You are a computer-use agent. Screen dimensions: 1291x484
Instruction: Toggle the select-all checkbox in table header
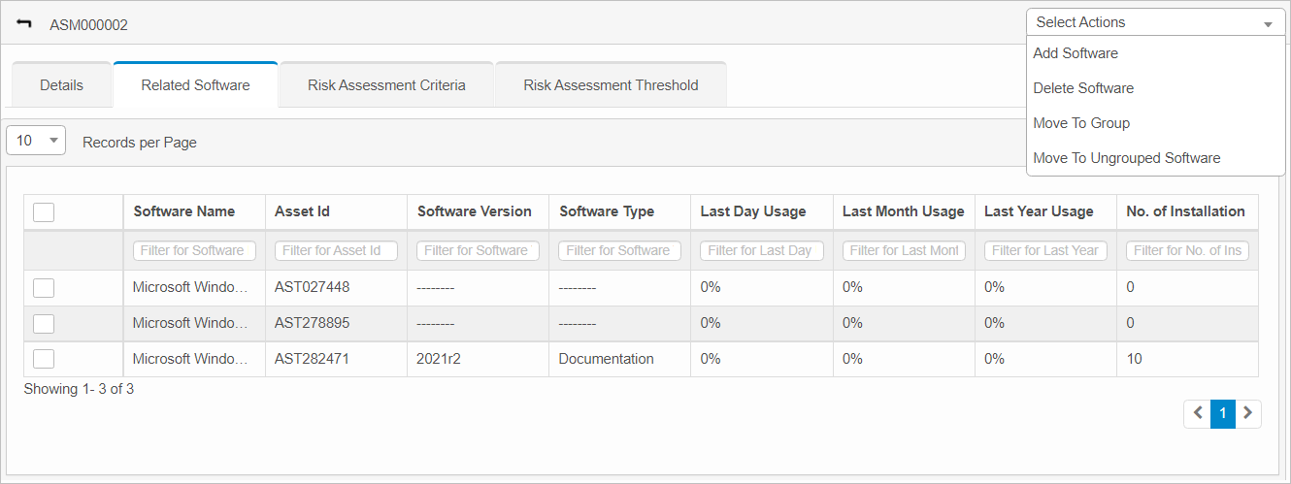44,212
